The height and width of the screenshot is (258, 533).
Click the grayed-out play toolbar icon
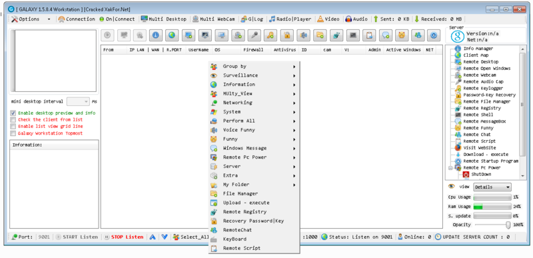point(107,35)
